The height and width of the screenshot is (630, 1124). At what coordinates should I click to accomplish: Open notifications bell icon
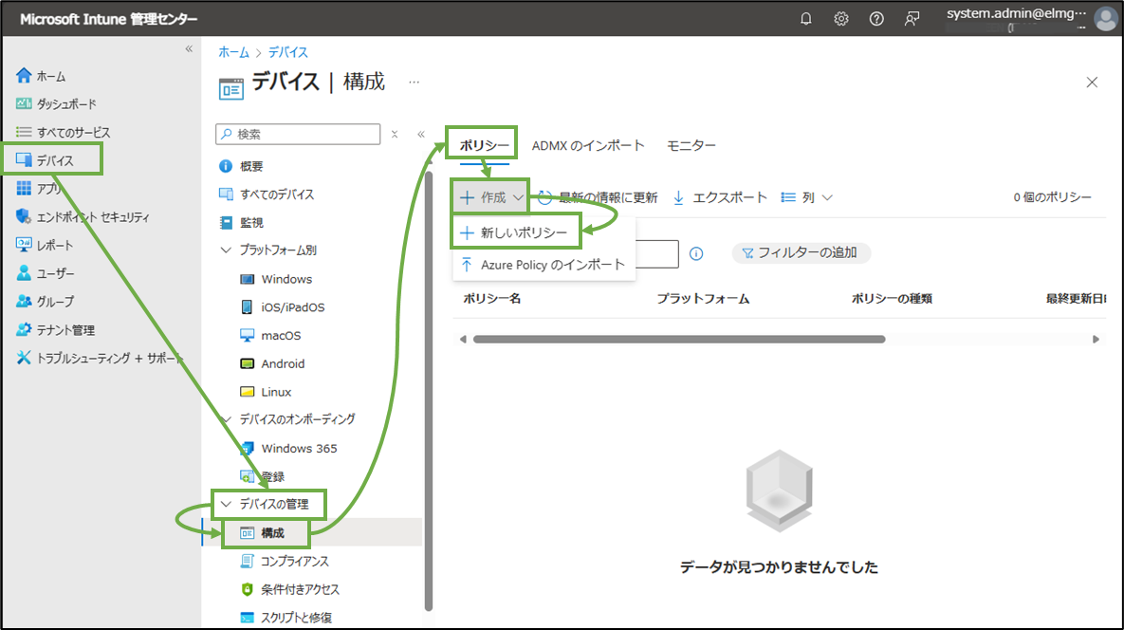click(805, 19)
